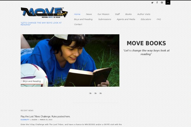This screenshot has width=191, height=127.
Task: Open the Educators menu item
Action: pyautogui.click(x=146, y=19)
